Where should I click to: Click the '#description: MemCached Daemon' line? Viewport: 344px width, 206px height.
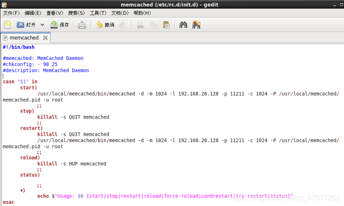click(x=46, y=71)
